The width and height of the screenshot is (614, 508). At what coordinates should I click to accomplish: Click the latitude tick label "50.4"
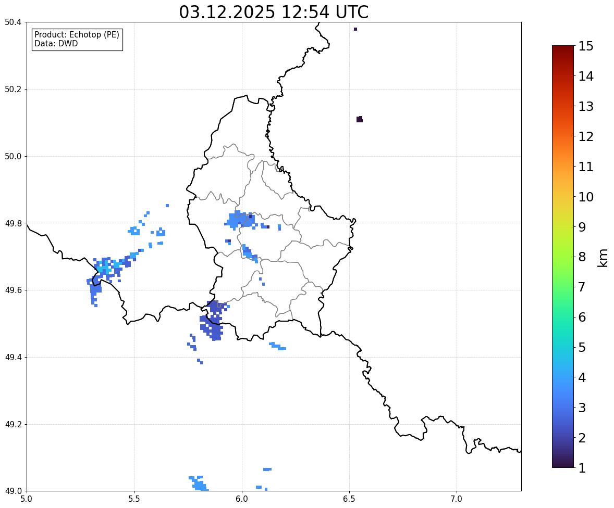[x=13, y=22]
